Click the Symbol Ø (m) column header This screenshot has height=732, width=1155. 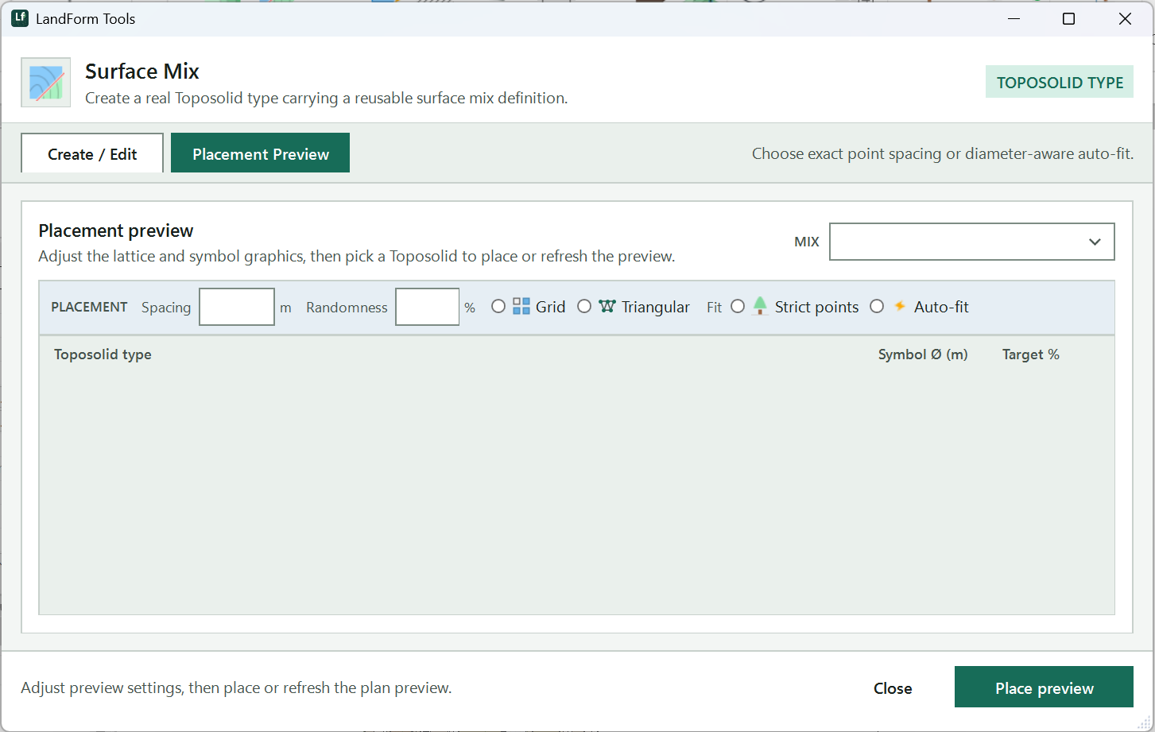pos(923,354)
